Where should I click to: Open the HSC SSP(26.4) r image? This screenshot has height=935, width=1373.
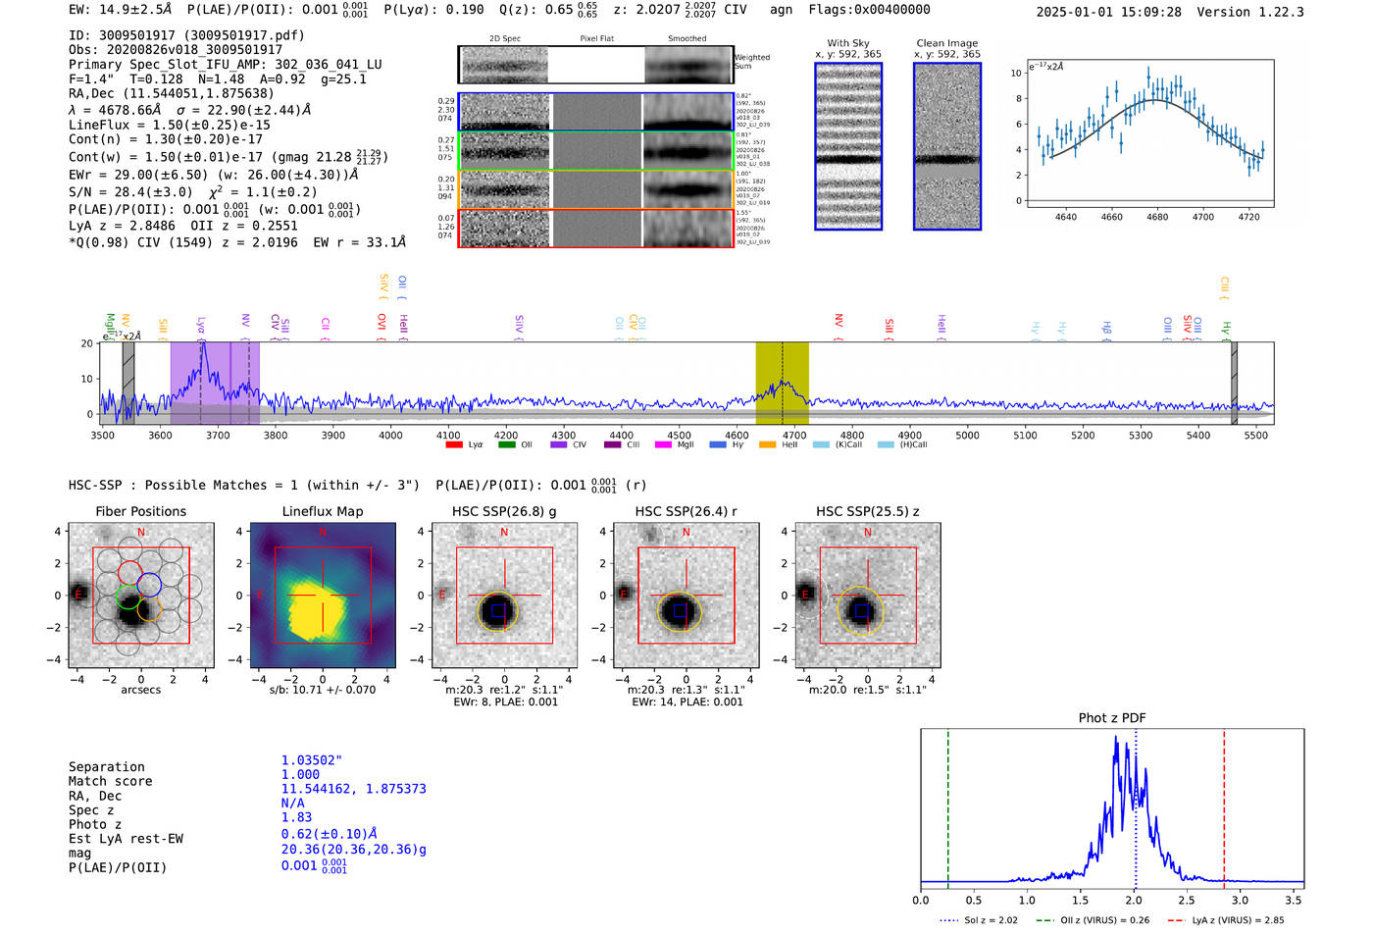pyautogui.click(x=686, y=596)
